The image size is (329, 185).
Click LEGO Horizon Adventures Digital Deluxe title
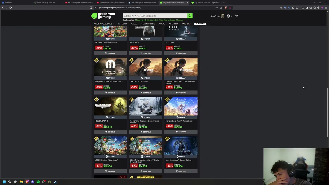(x=145, y=161)
